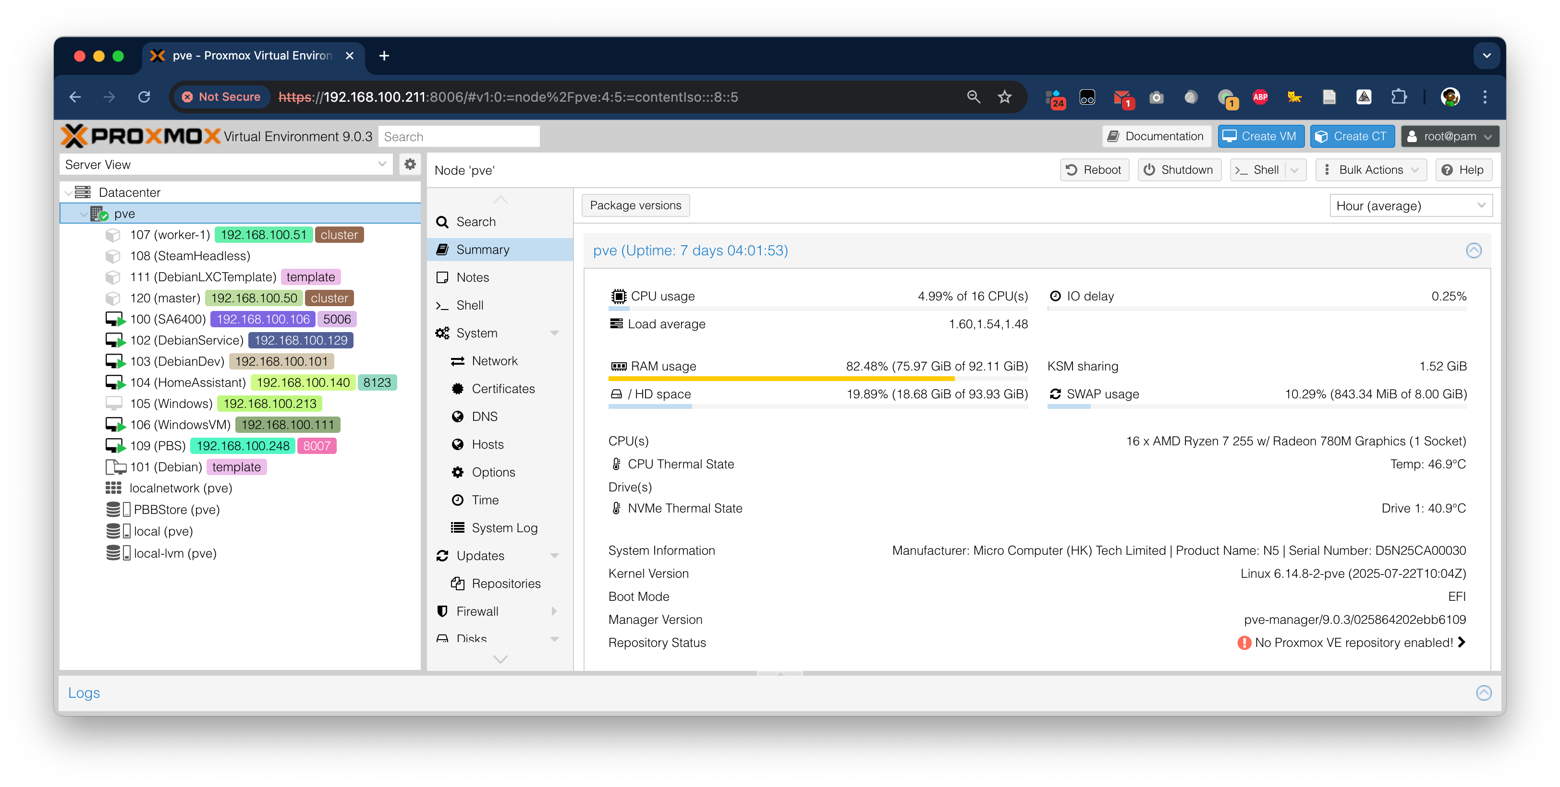Click the localnetwork (pve) grid icon

113,488
